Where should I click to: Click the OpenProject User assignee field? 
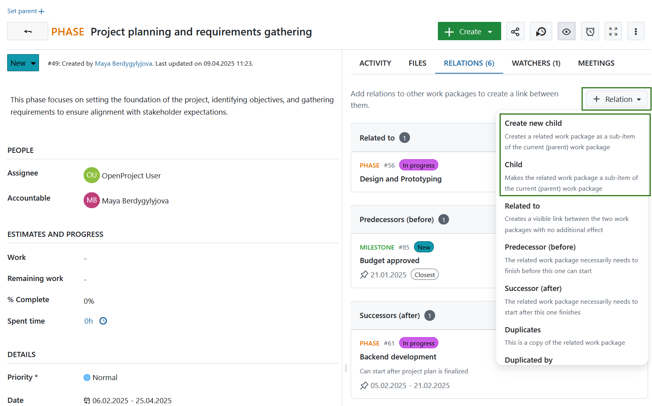click(x=131, y=176)
